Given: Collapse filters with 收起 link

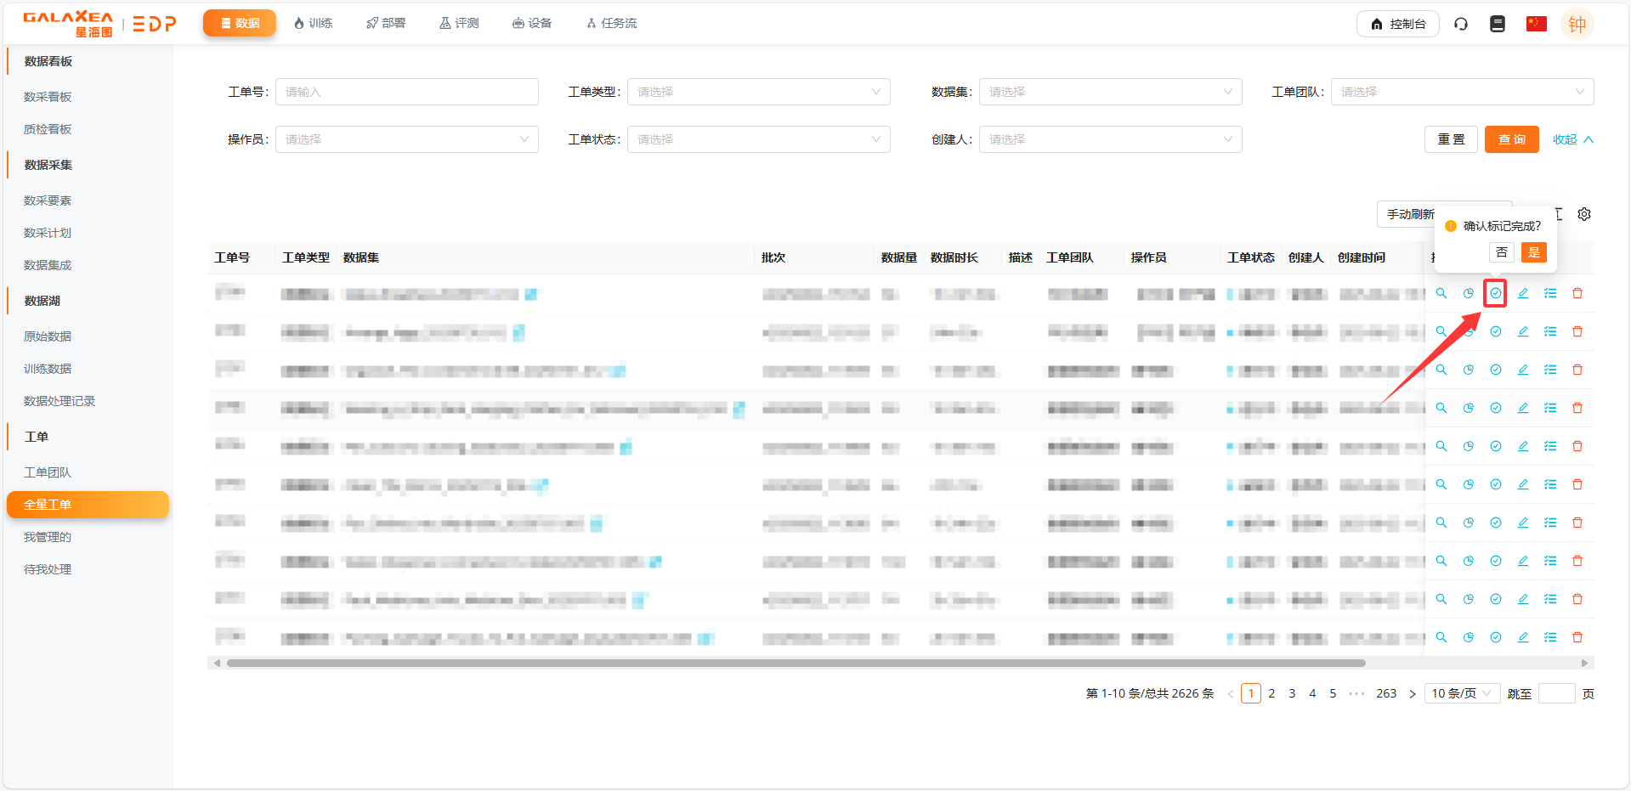Looking at the screenshot, I should pyautogui.click(x=1572, y=139).
